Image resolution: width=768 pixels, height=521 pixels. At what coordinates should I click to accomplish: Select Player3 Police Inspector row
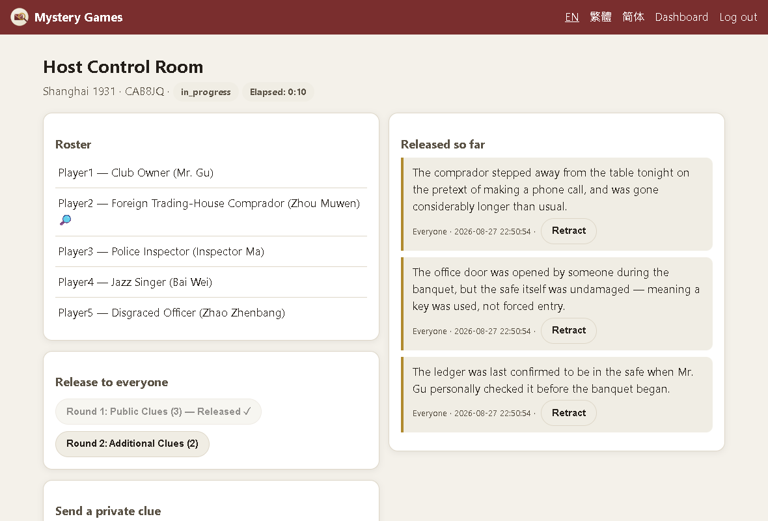pyautogui.click(x=211, y=252)
